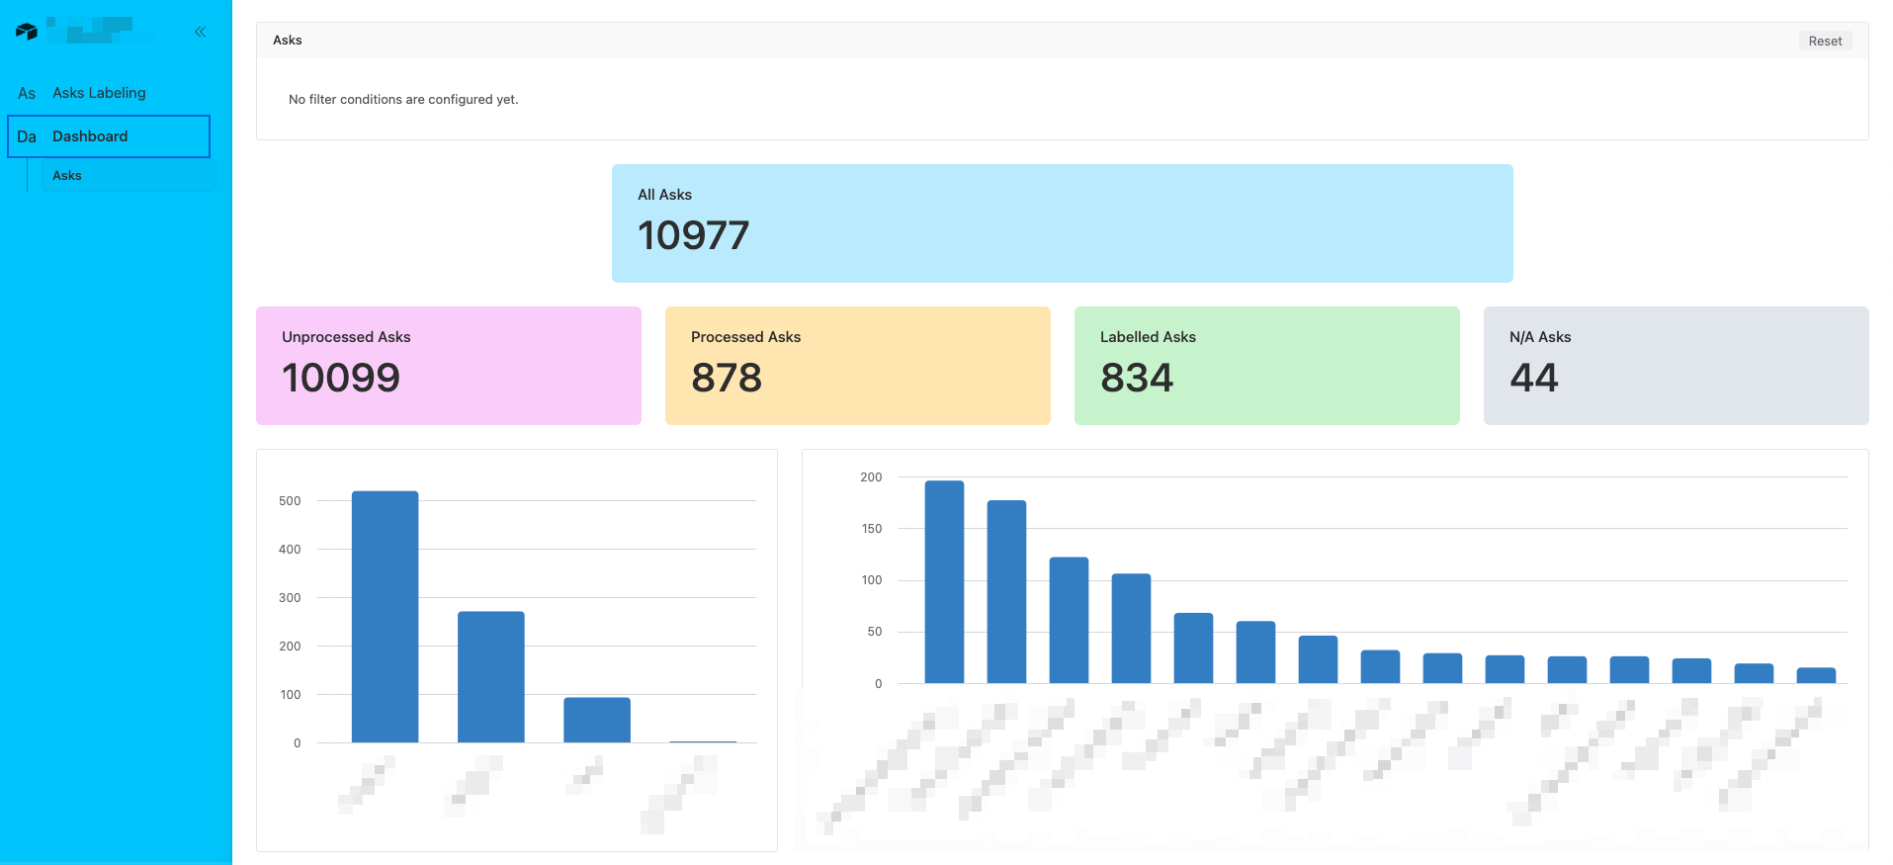Click the tallest bar in left chart
This screenshot has width=1893, height=865.
click(x=385, y=617)
